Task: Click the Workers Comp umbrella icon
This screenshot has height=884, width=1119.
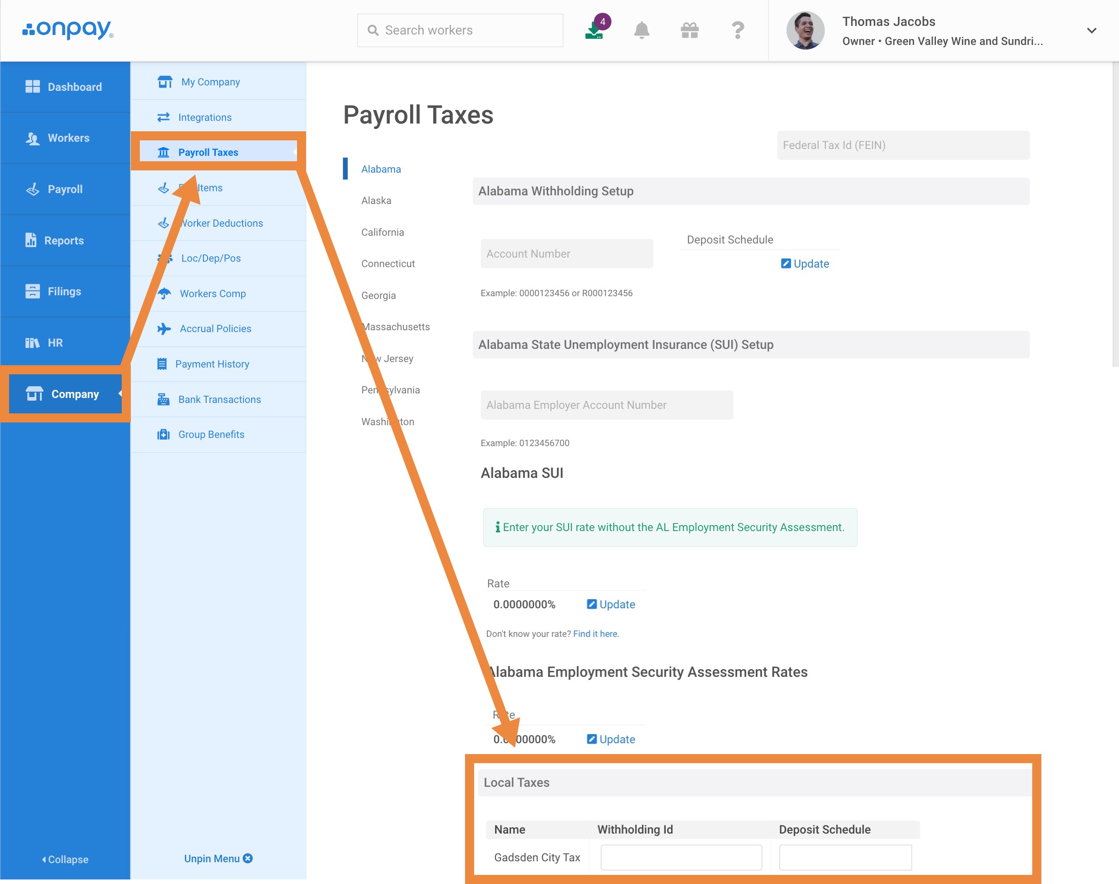Action: (x=164, y=293)
